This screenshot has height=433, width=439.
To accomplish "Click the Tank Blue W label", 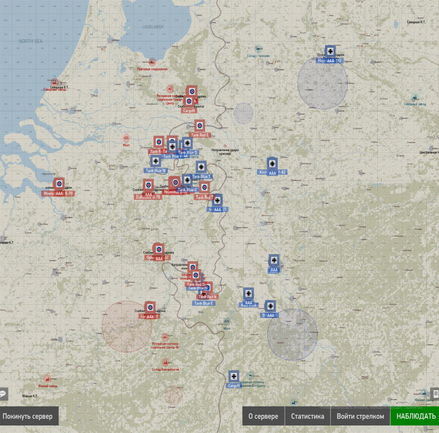I will [155, 170].
